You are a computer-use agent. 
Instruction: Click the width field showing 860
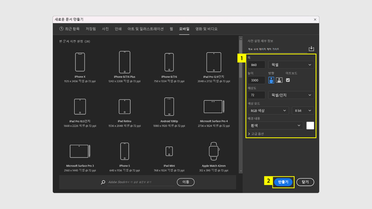(x=256, y=65)
